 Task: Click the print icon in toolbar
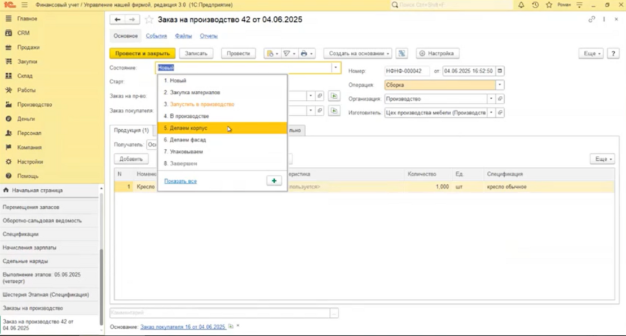coord(307,54)
